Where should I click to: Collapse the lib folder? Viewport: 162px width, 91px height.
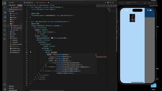pyautogui.click(x=13, y=24)
